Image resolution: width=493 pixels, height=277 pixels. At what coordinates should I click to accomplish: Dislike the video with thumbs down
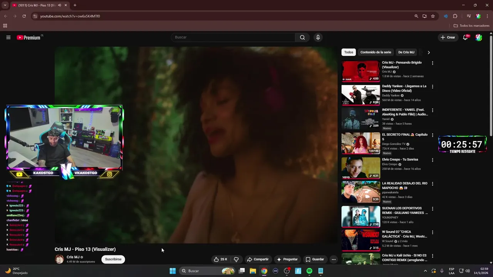tap(236, 259)
